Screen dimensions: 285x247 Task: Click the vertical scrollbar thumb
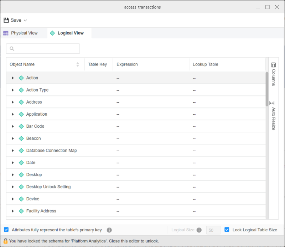click(267, 89)
